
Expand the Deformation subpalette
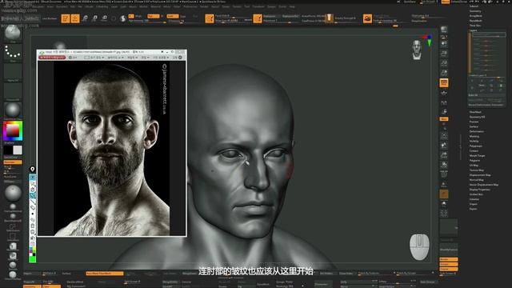[477, 131]
